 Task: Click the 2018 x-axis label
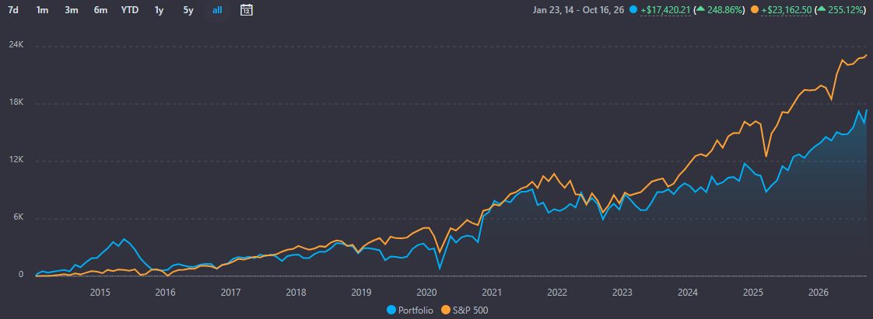(296, 293)
